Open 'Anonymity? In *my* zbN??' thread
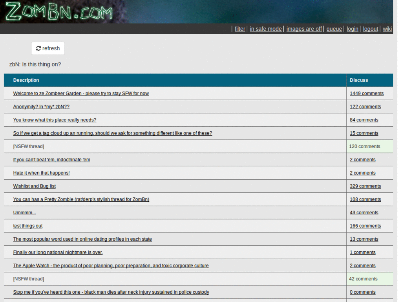The height and width of the screenshot is (302, 402). [41, 107]
